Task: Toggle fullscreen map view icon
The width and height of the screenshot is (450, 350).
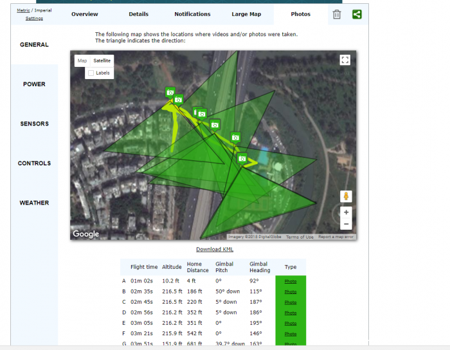Action: [345, 60]
